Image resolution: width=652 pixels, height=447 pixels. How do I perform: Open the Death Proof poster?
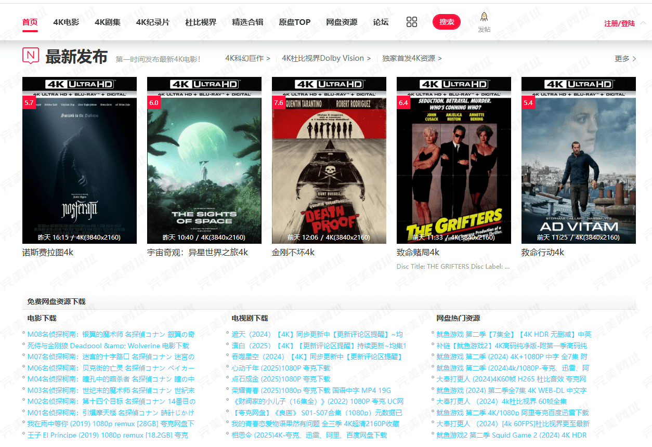[329, 160]
